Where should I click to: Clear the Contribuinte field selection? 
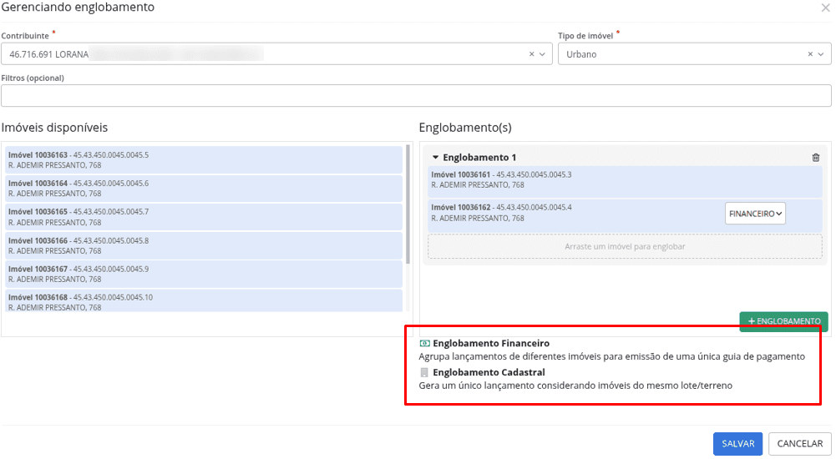(531, 54)
